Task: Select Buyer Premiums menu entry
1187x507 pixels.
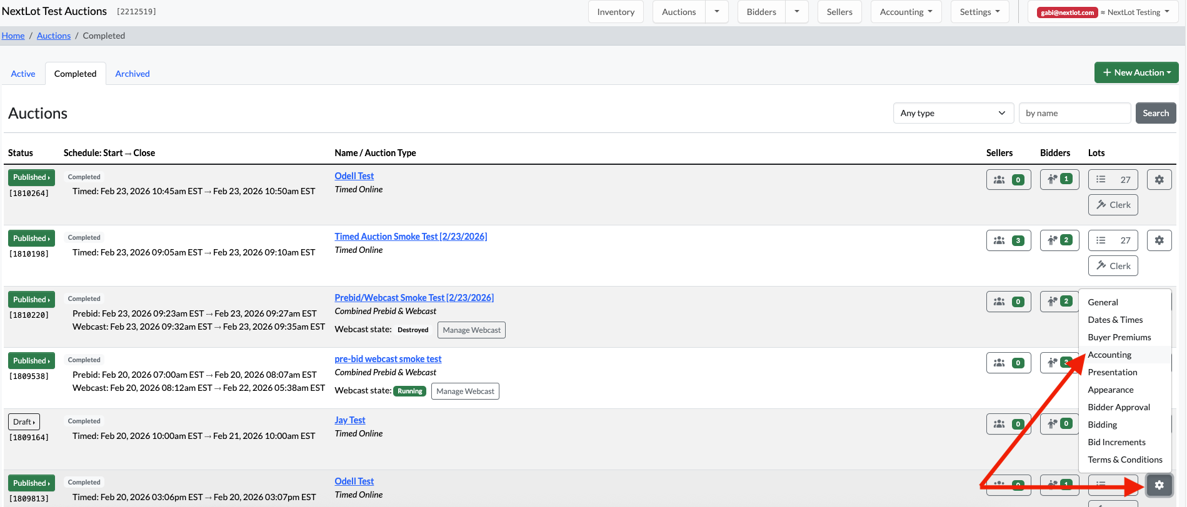Action: pos(1125,337)
